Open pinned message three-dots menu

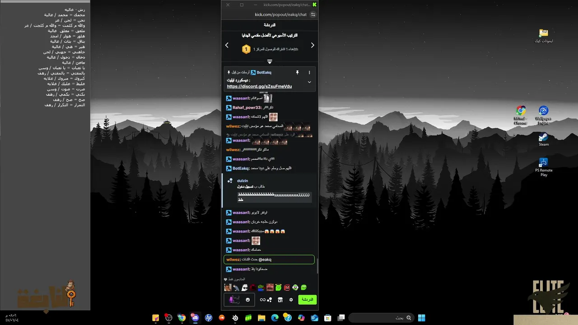click(x=309, y=72)
